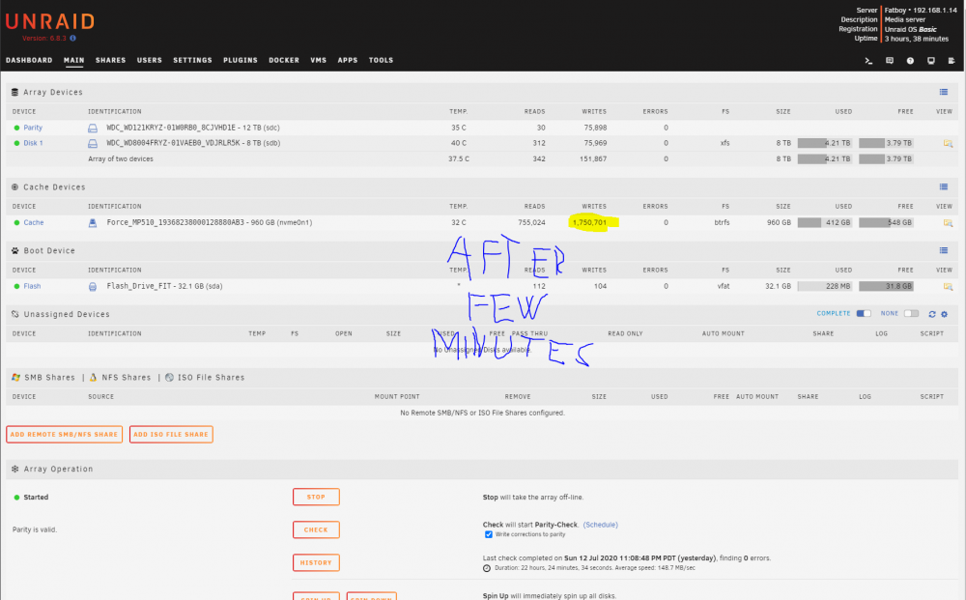Click WDC_WD121KRYZ parity identification text
The height and width of the screenshot is (600, 966).
(x=193, y=128)
